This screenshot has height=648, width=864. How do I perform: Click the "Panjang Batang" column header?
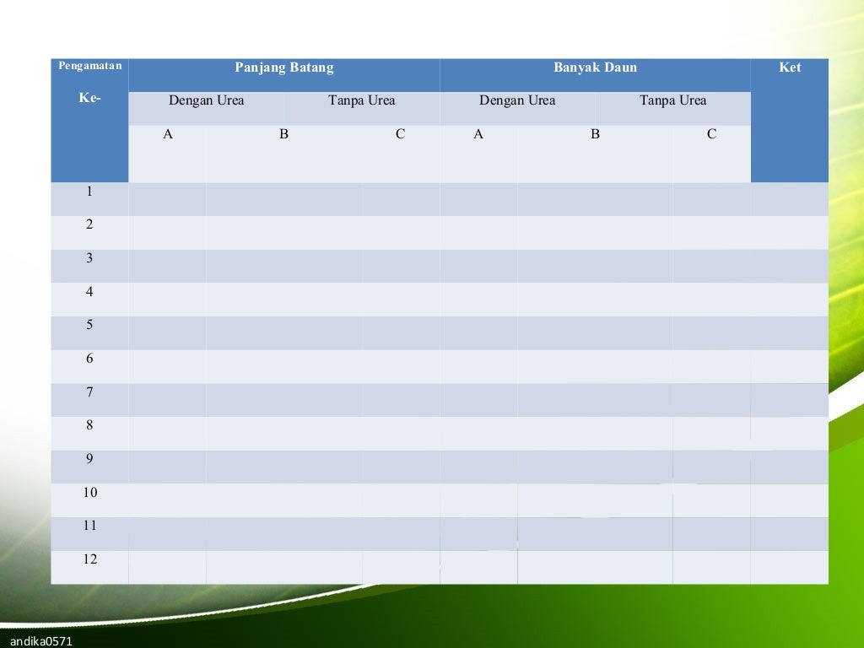284,67
